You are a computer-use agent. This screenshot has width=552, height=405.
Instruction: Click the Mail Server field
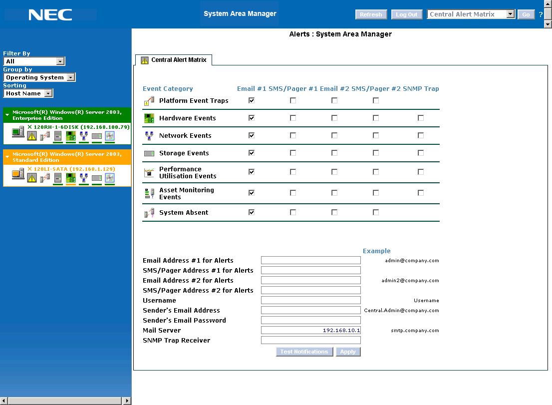(311, 330)
